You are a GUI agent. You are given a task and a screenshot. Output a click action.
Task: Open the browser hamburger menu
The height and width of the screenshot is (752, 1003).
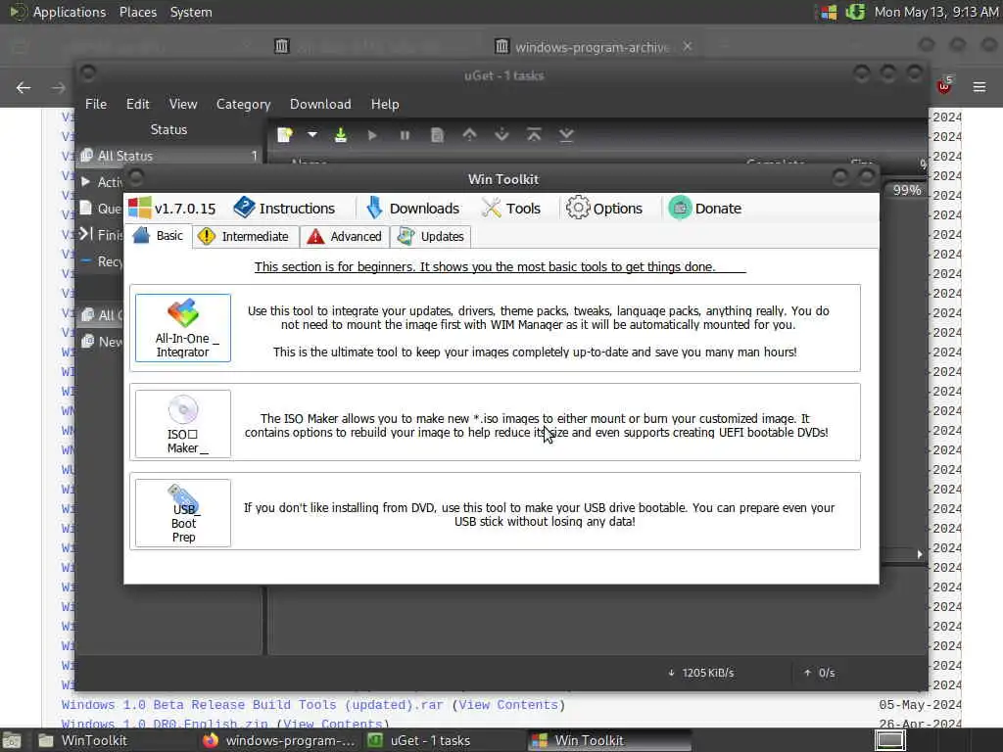click(979, 87)
